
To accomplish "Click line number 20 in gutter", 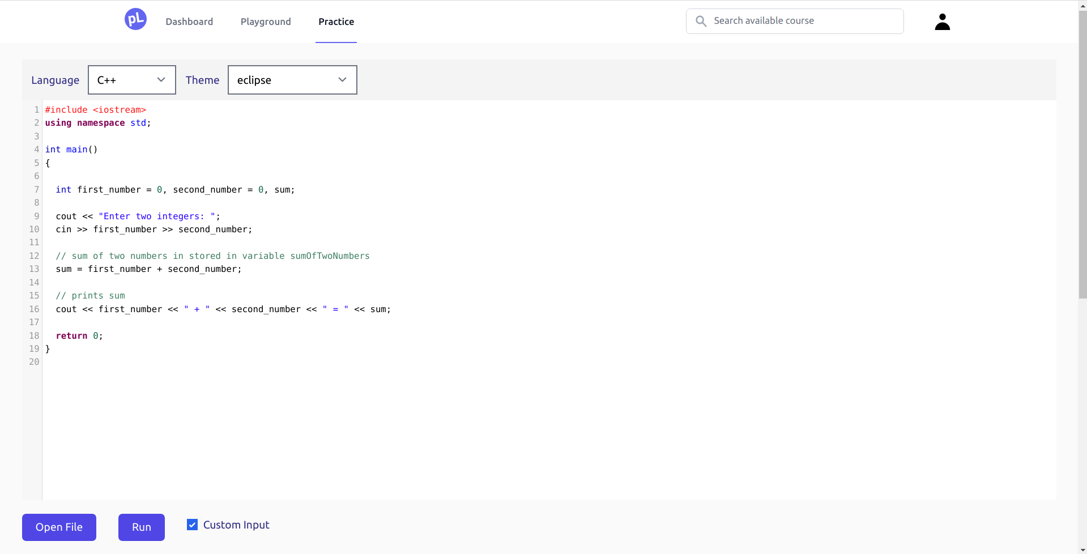I will [34, 362].
